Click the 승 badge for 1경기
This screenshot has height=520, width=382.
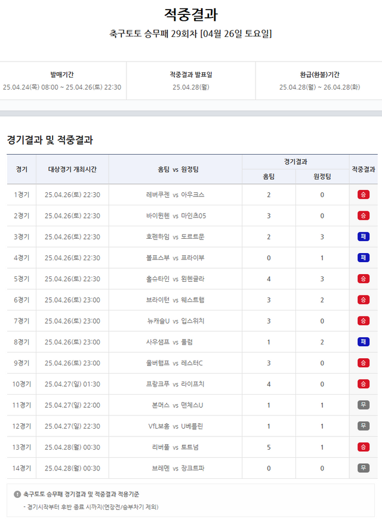(363, 195)
